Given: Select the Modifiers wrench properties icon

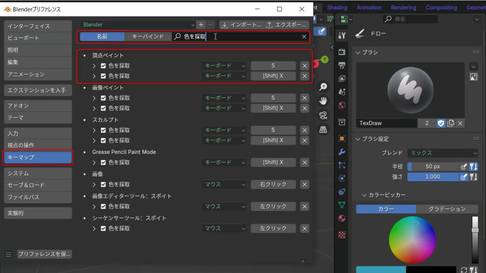Looking at the screenshot, I should [x=342, y=152].
